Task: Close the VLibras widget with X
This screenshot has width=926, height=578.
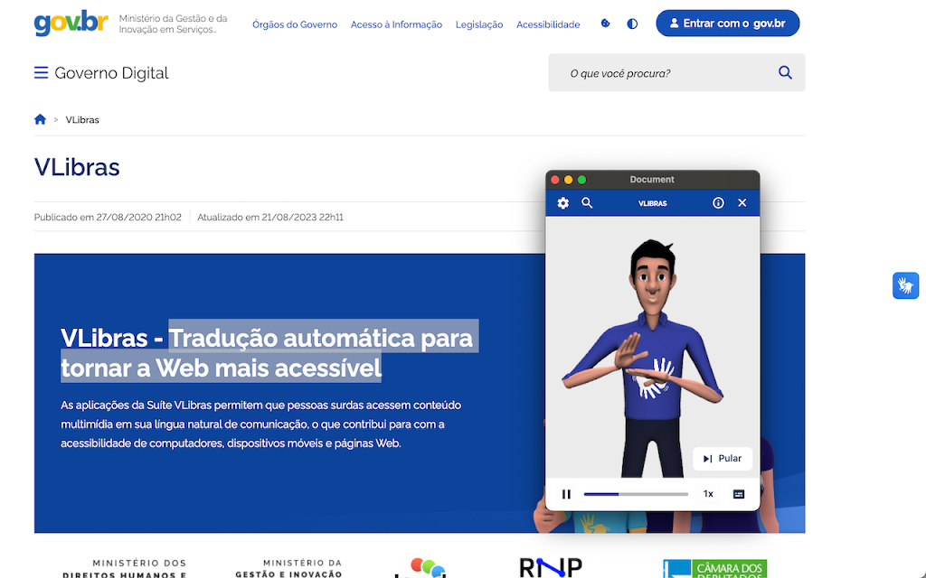Action: (742, 203)
